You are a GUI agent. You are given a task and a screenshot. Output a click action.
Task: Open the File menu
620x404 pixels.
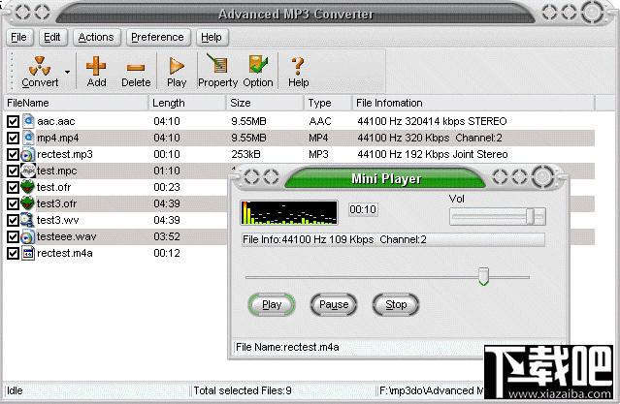click(19, 37)
